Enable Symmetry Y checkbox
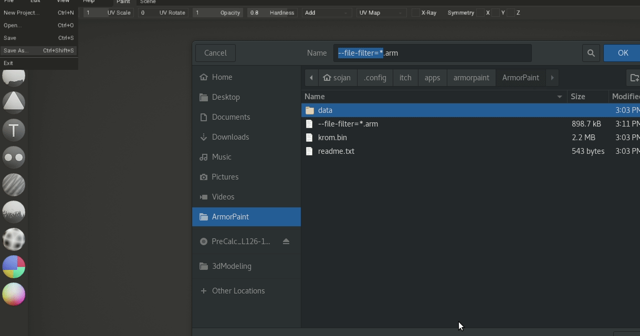640x336 pixels. [x=495, y=13]
